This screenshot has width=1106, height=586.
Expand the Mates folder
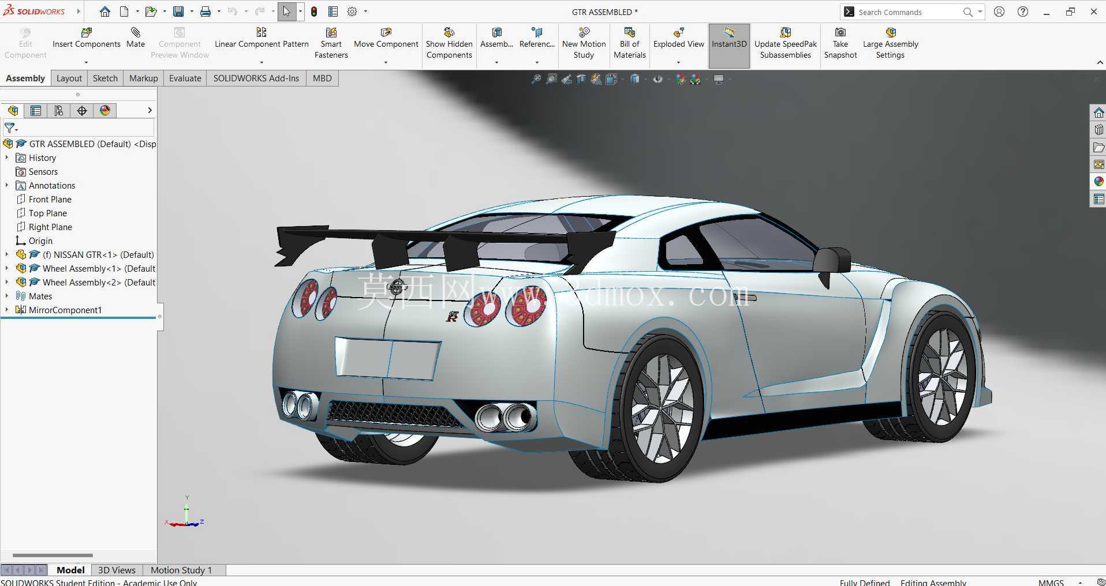coord(7,296)
